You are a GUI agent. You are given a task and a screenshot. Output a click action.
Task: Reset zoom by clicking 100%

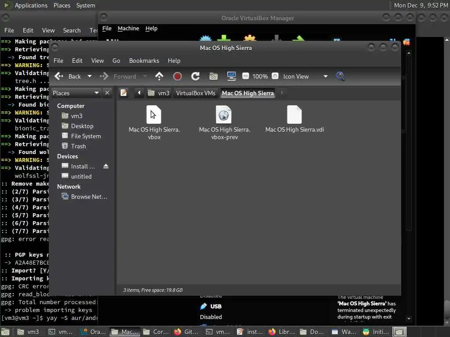point(260,76)
